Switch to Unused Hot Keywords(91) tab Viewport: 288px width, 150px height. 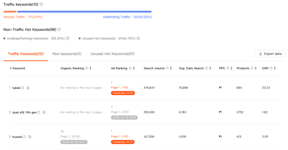pyautogui.click(x=112, y=54)
